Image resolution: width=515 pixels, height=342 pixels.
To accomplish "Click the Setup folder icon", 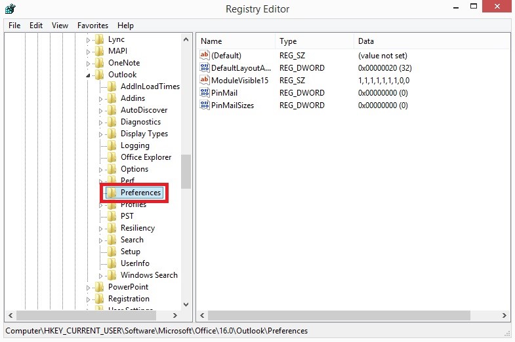I will click(x=112, y=252).
